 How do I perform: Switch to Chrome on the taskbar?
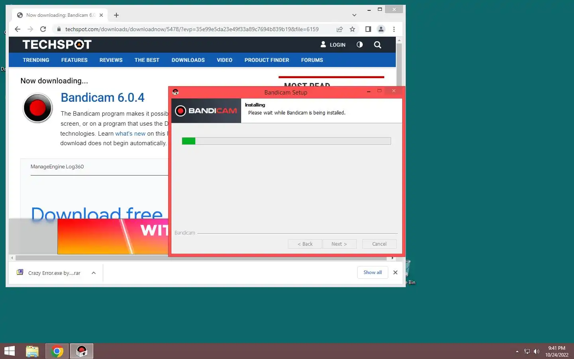[57, 351]
